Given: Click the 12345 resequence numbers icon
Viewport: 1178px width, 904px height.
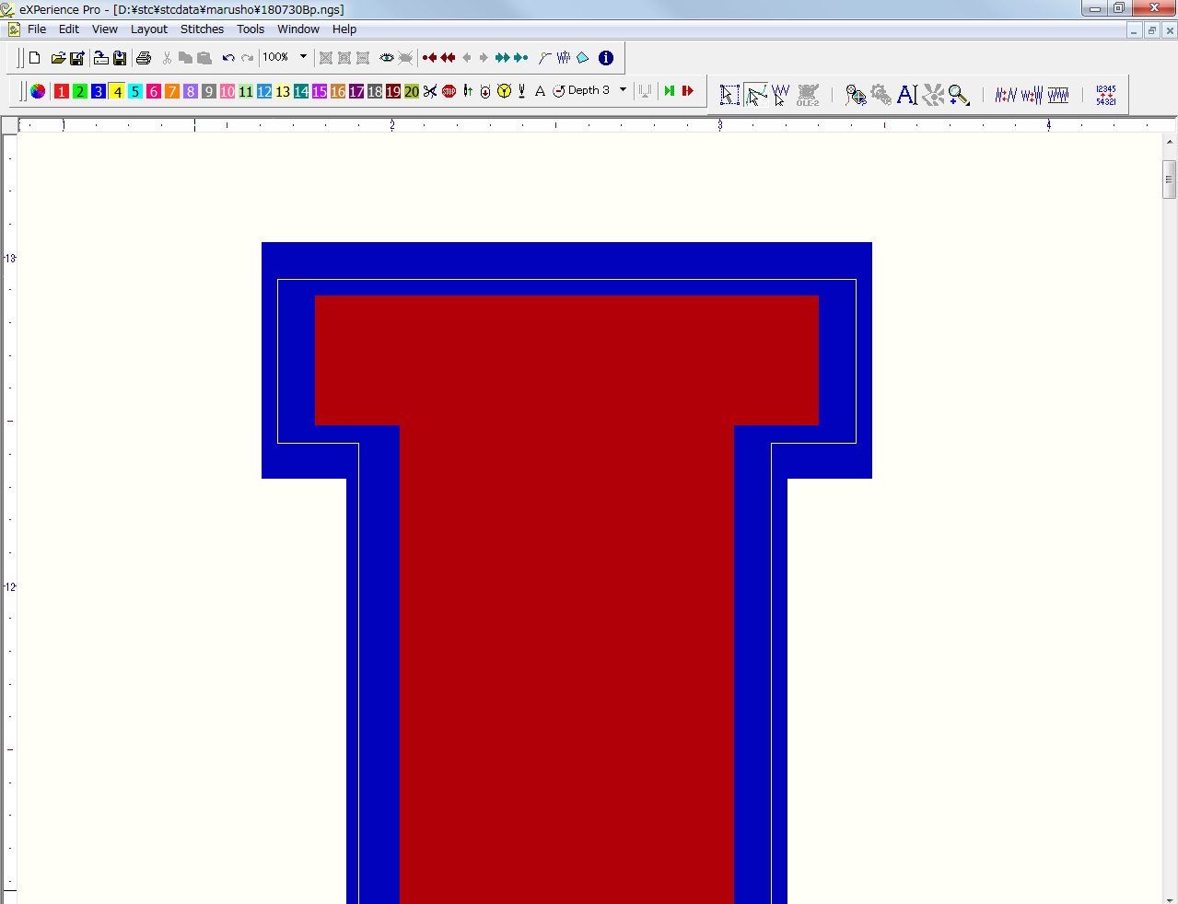Looking at the screenshot, I should coord(1106,95).
